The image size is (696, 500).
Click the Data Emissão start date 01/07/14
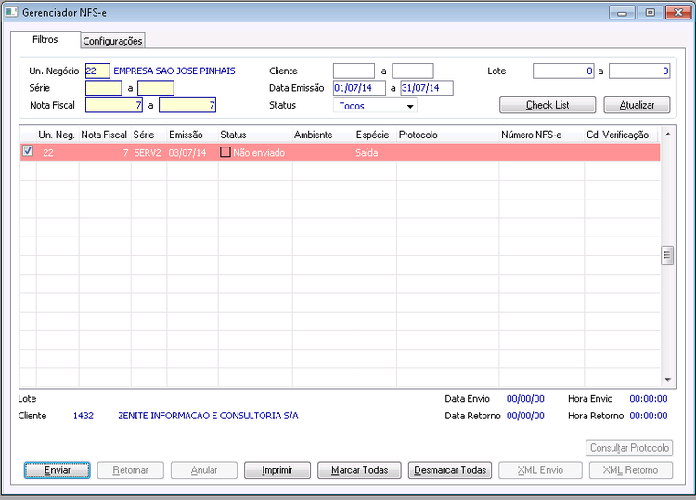[x=359, y=88]
